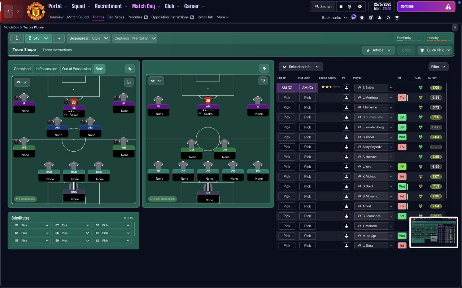Select the Both view toggle
The height and width of the screenshot is (288, 462).
(x=100, y=69)
